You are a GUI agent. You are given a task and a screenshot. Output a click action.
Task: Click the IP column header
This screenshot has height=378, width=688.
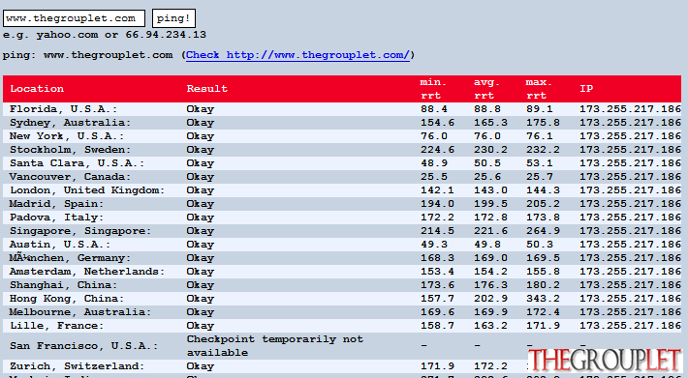pyautogui.click(x=586, y=89)
